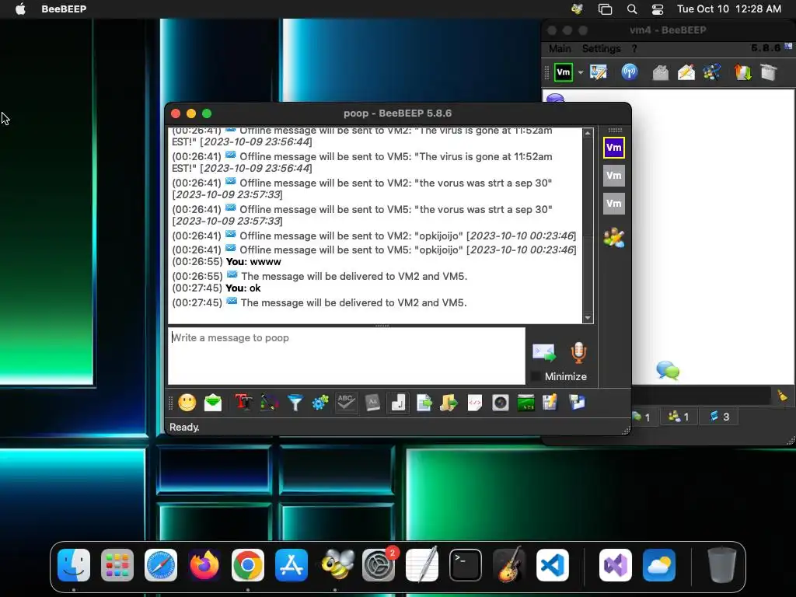Open the font color picker icon
The width and height of the screenshot is (796, 597).
[269, 403]
